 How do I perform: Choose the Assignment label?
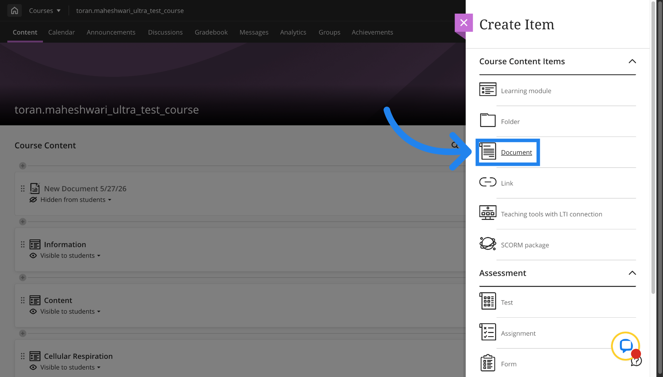point(518,333)
